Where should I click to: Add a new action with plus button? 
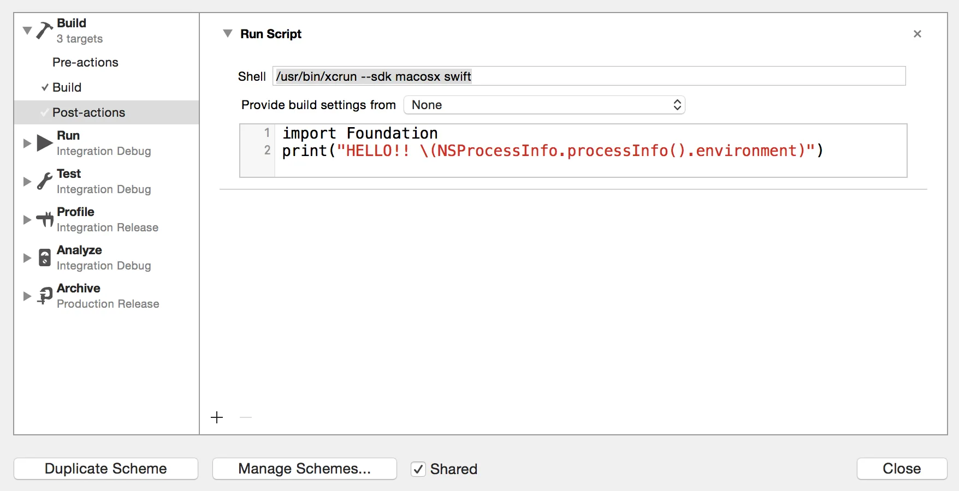[217, 418]
